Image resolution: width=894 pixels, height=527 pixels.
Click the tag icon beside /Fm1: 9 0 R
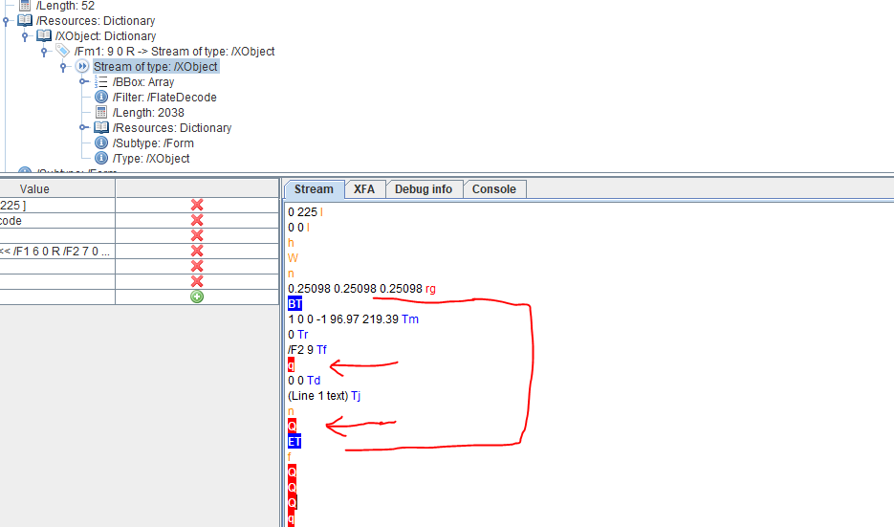63,51
